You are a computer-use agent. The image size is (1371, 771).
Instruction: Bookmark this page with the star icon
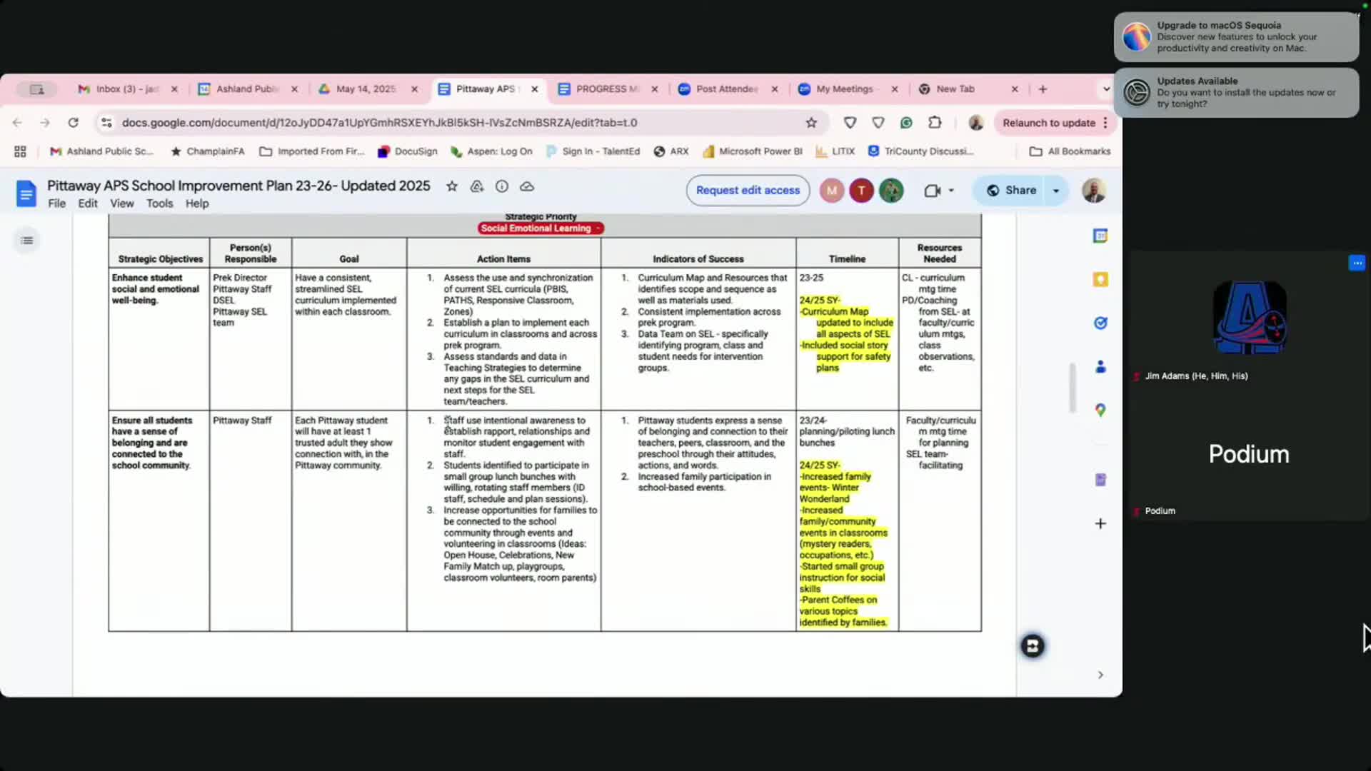(x=811, y=123)
